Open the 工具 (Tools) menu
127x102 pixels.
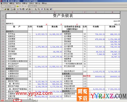(31, 3)
